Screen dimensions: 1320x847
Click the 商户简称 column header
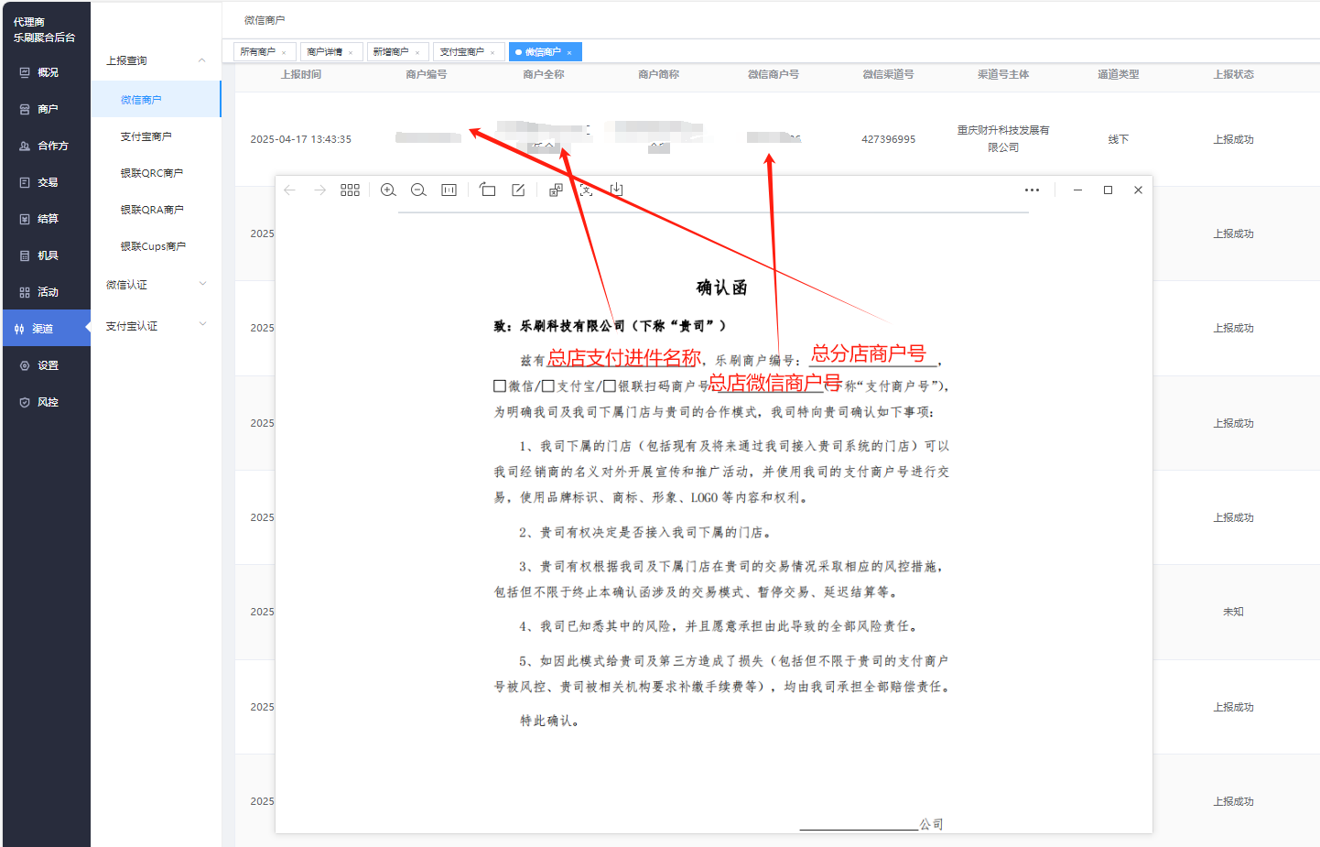coord(659,74)
